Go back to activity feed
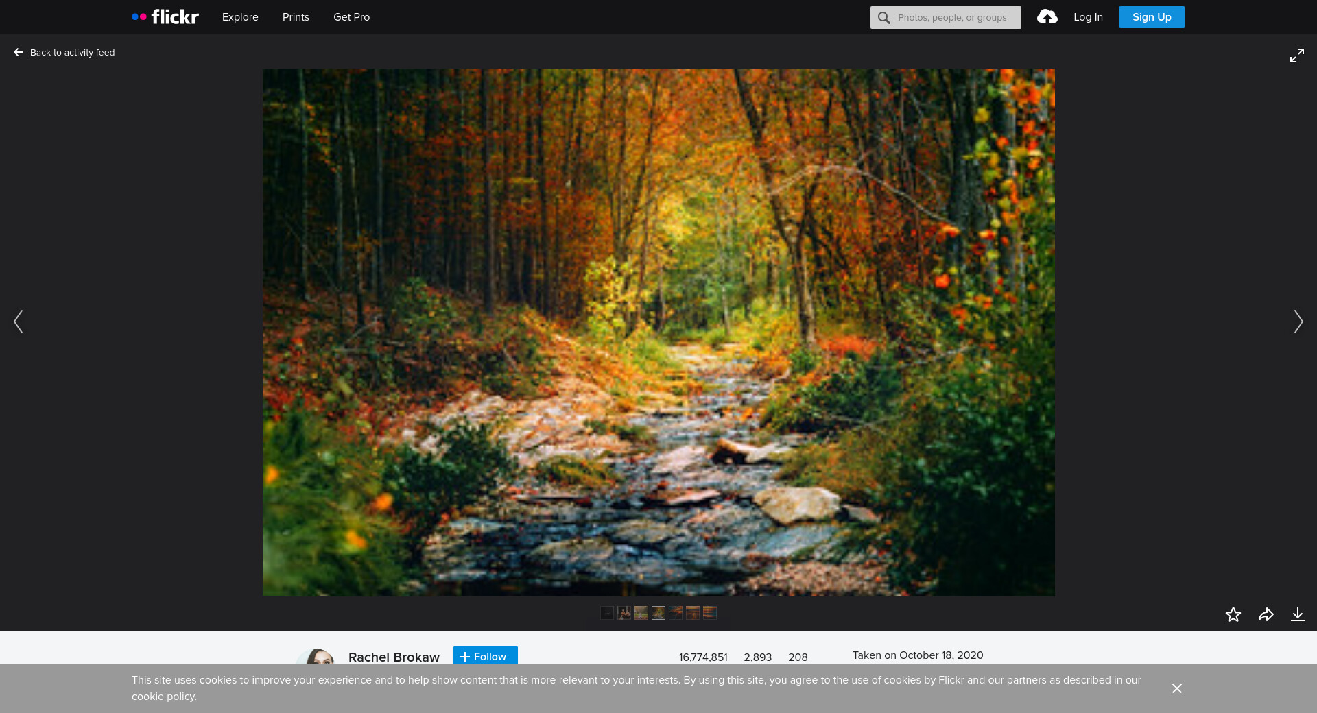The width and height of the screenshot is (1317, 713). click(x=64, y=53)
